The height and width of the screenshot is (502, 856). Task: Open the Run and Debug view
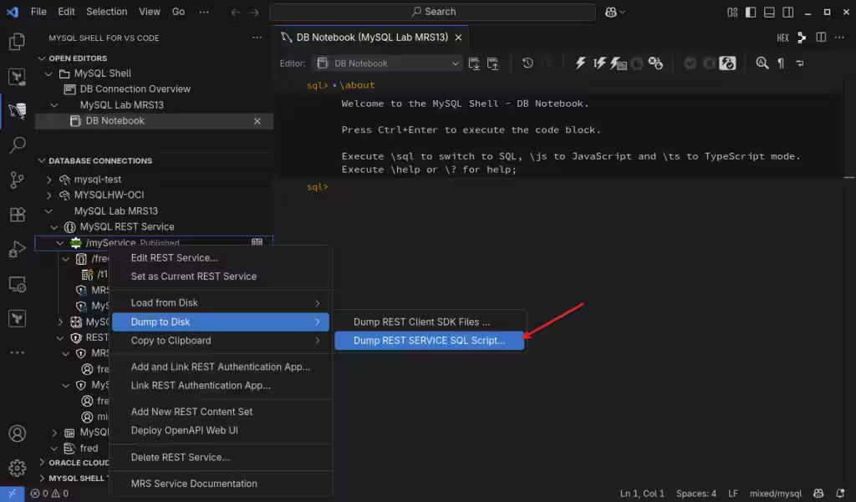pos(17,250)
